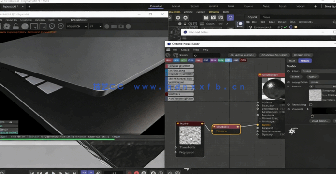Click the first render region icon in Live Viewer
Viewport: 336px width, 174px height.
[34, 27]
